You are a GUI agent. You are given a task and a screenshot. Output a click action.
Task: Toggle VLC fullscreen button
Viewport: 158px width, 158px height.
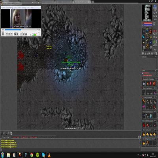[15, 34]
